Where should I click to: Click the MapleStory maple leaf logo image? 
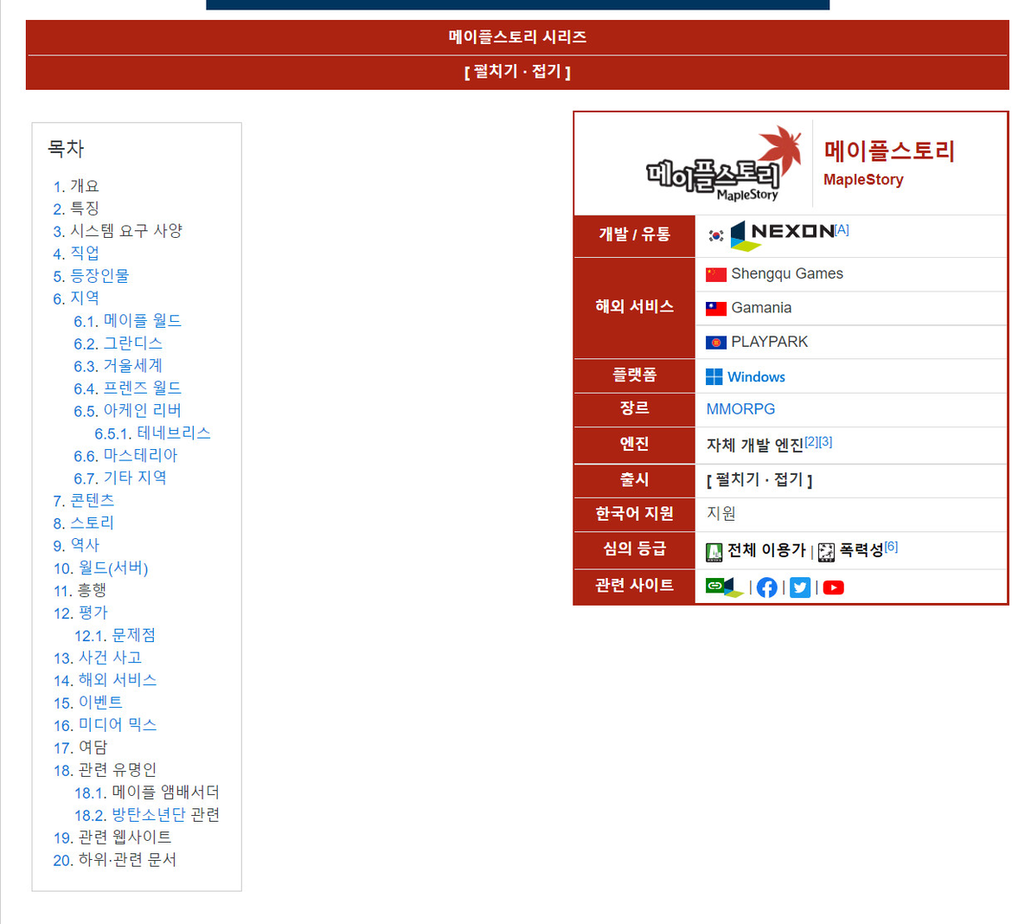[723, 164]
